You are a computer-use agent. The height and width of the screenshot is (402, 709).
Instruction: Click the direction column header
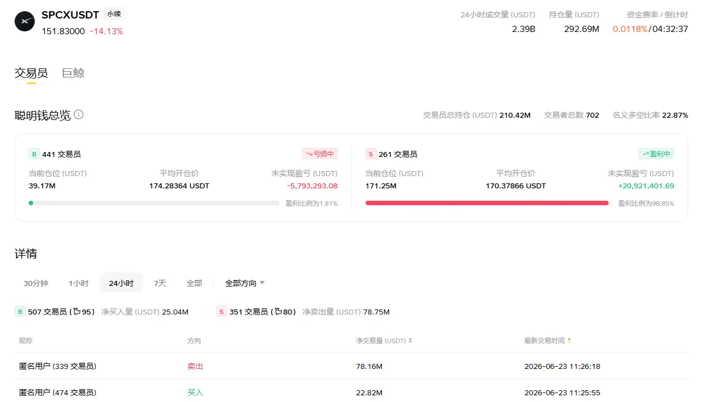coord(194,341)
